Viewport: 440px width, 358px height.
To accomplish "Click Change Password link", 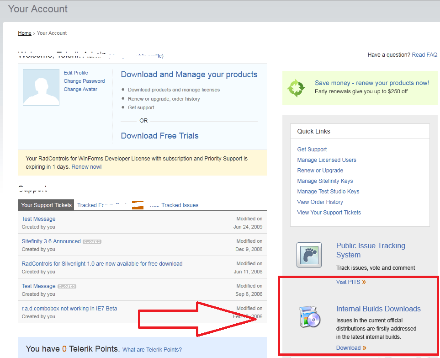I will click(84, 81).
